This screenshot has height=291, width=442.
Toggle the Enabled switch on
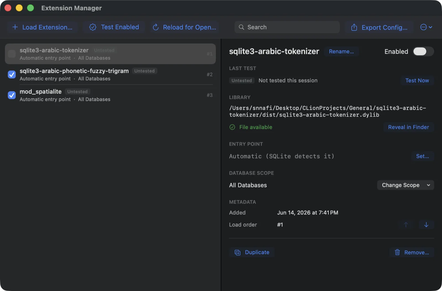pyautogui.click(x=423, y=51)
